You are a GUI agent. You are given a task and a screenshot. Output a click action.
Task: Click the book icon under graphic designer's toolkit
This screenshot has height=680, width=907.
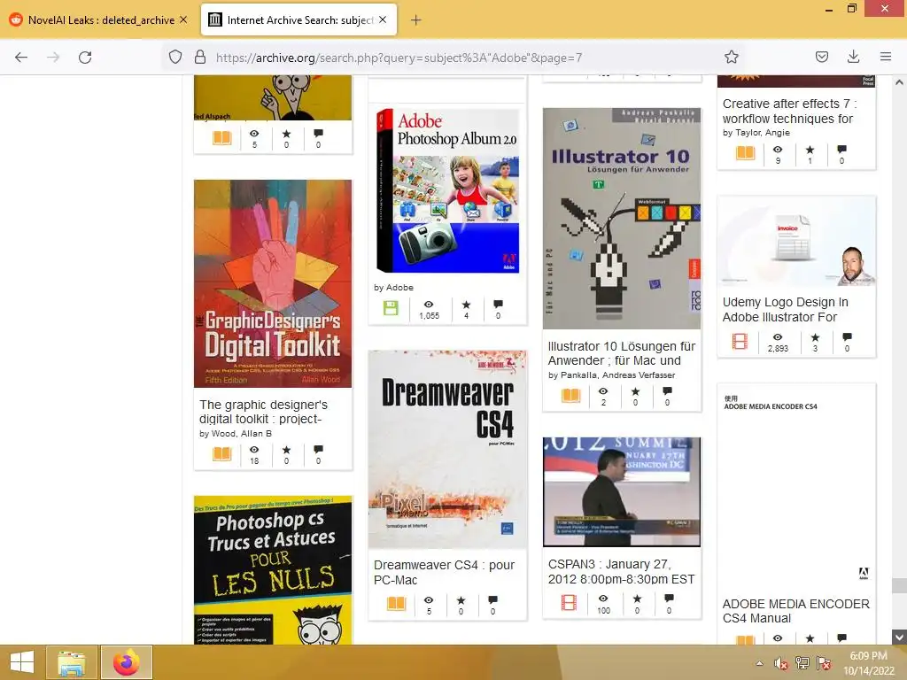[221, 454]
